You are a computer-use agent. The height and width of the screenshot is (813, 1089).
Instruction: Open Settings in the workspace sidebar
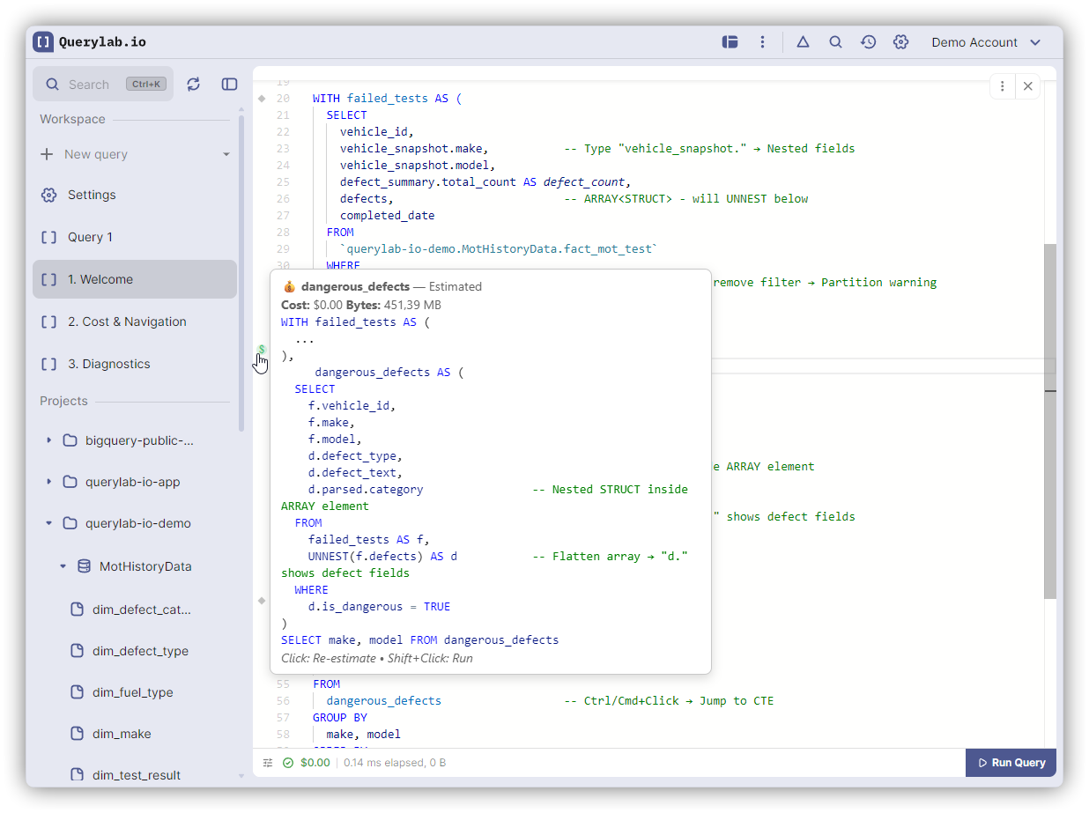92,195
